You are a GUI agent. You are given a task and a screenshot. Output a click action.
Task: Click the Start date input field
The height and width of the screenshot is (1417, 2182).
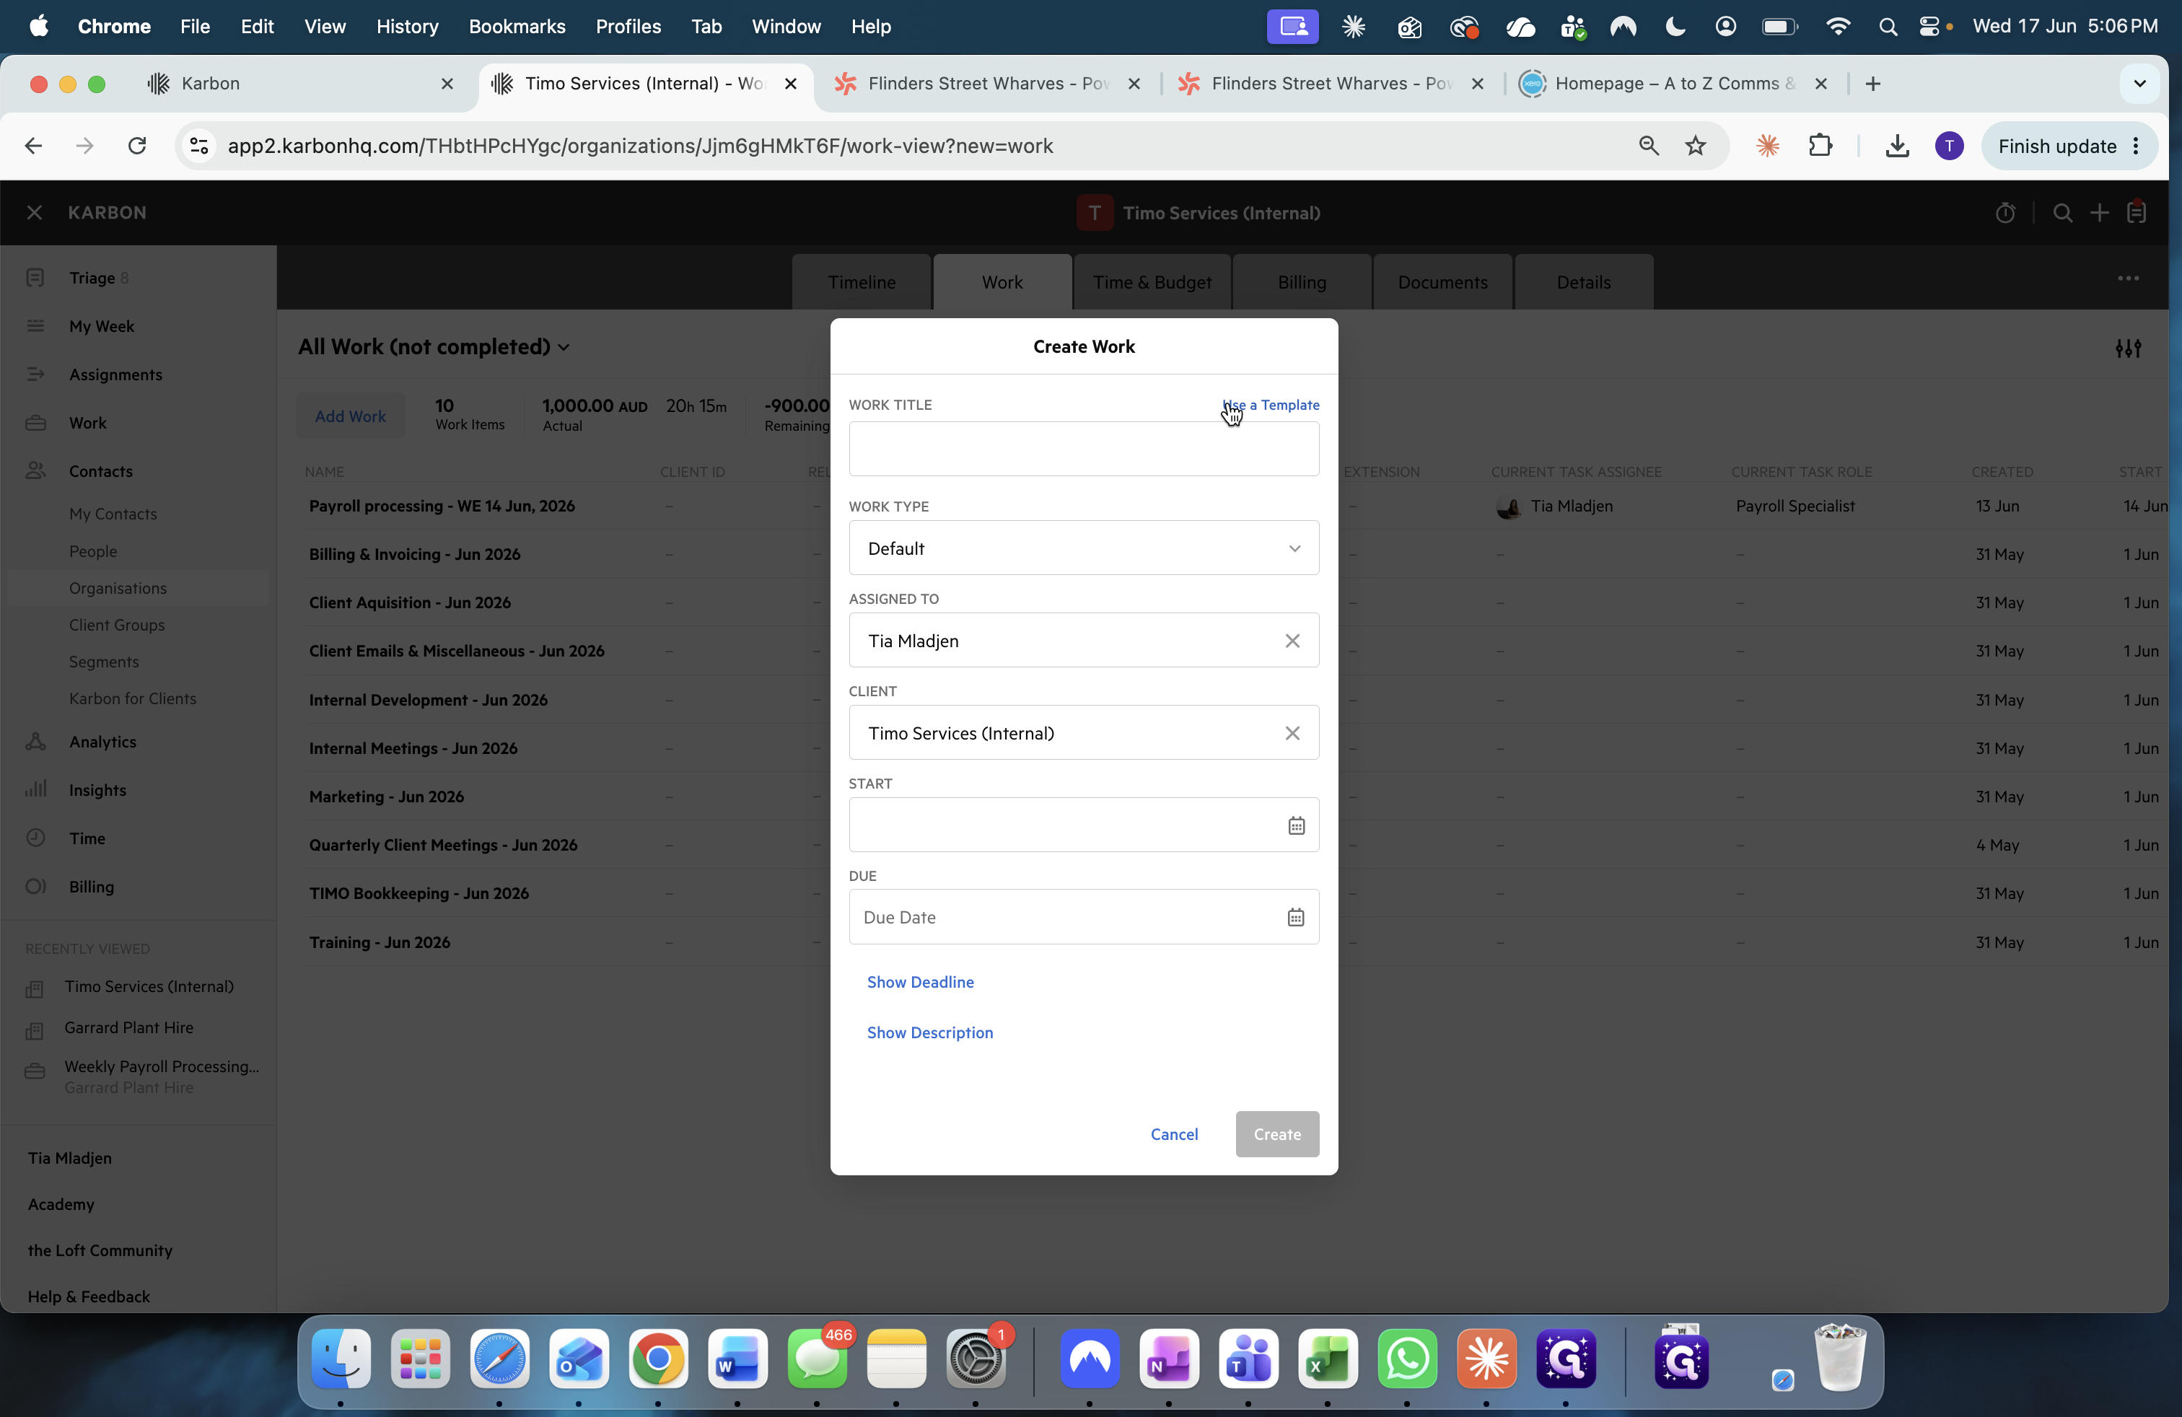1084,825
